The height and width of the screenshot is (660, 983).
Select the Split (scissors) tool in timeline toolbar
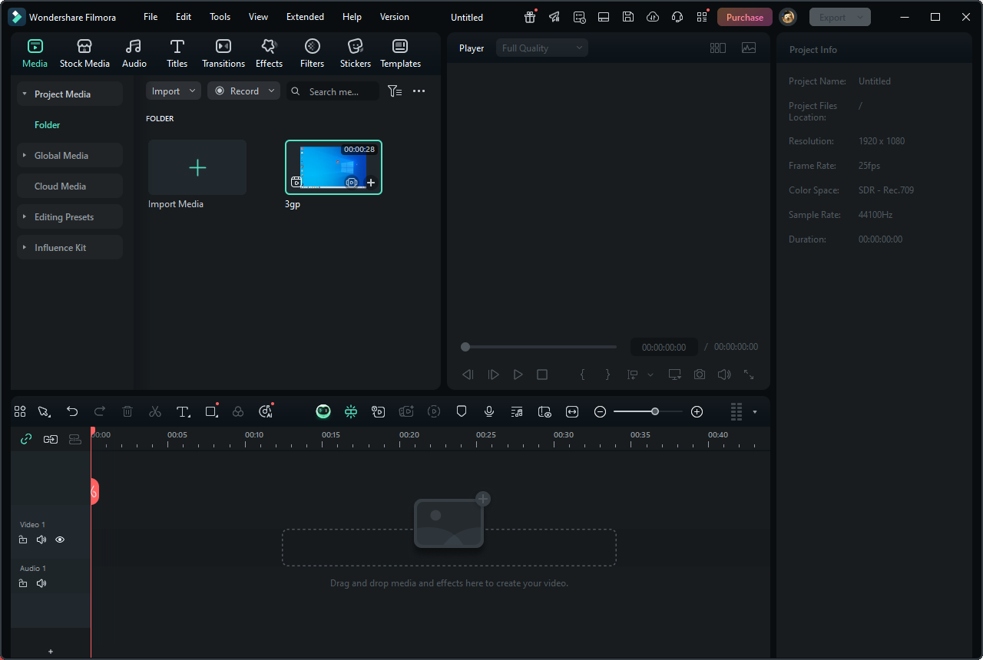(155, 411)
